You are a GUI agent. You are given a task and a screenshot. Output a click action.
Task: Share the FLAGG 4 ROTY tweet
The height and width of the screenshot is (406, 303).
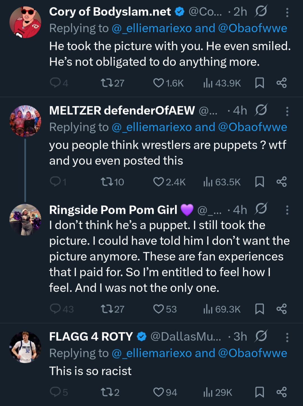pos(281,392)
